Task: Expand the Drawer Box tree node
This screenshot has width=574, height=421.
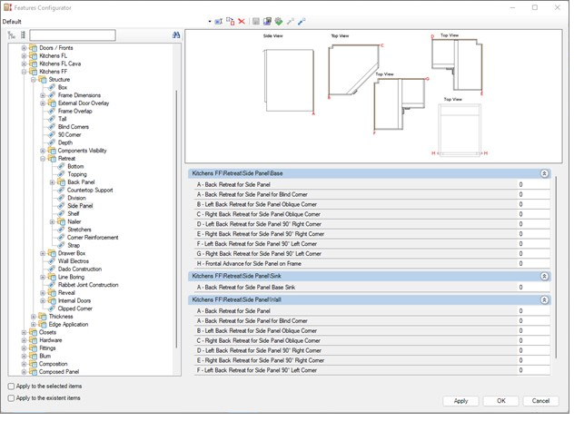Action: pos(43,253)
